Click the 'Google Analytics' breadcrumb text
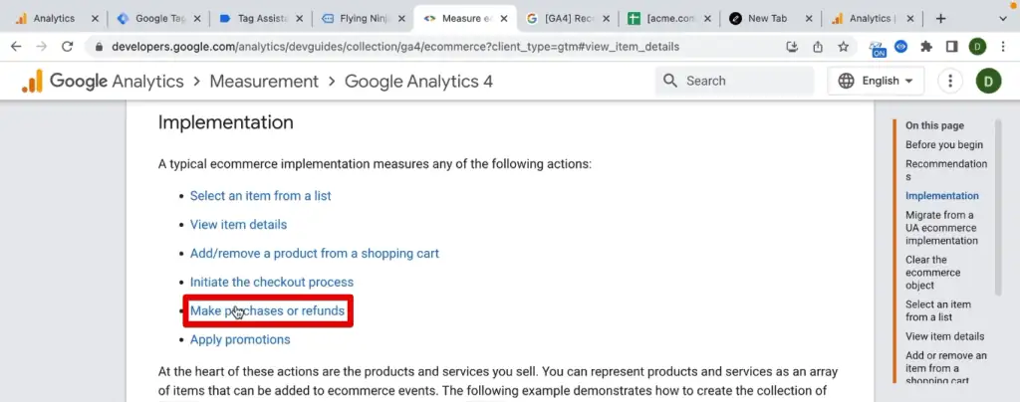Image resolution: width=1020 pixels, height=402 pixels. (x=117, y=82)
